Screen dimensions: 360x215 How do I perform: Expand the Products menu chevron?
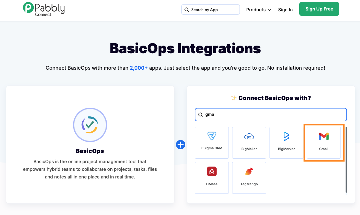pyautogui.click(x=270, y=10)
